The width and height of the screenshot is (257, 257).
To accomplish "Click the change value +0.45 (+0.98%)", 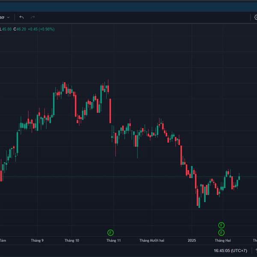I will pyautogui.click(x=41, y=29).
